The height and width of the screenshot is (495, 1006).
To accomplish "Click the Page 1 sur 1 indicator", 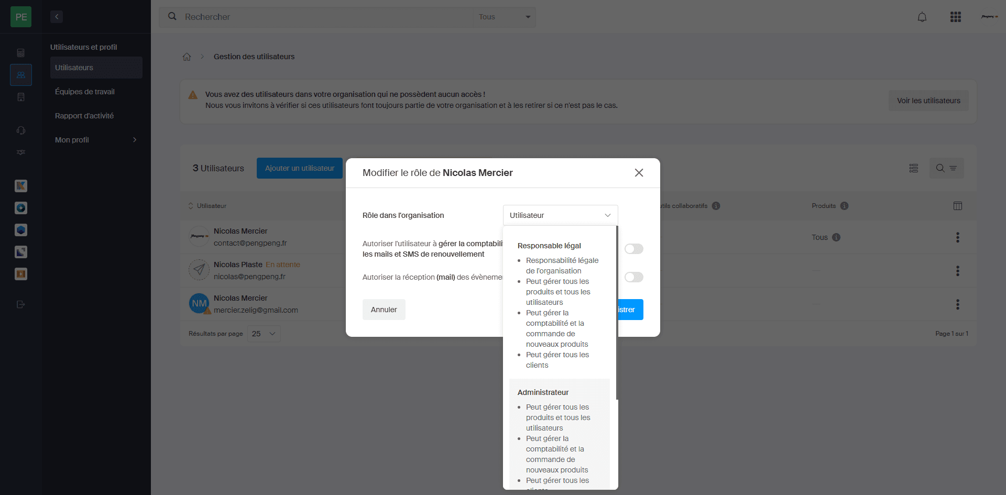I will (952, 334).
